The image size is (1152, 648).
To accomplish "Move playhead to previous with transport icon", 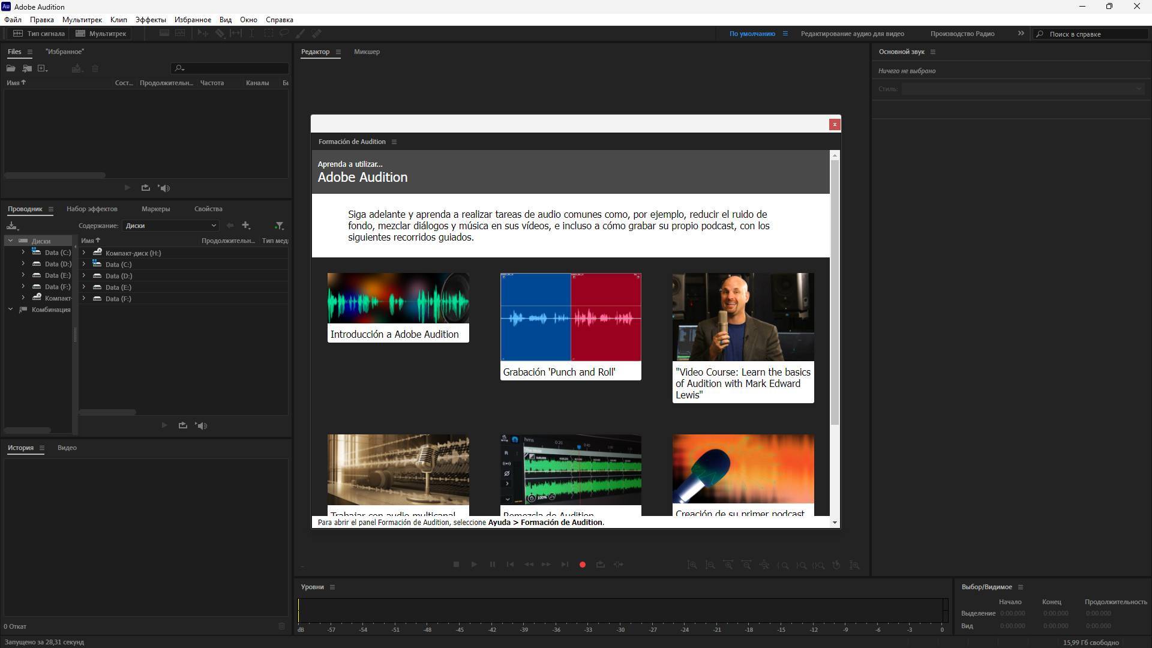I will coord(510,565).
